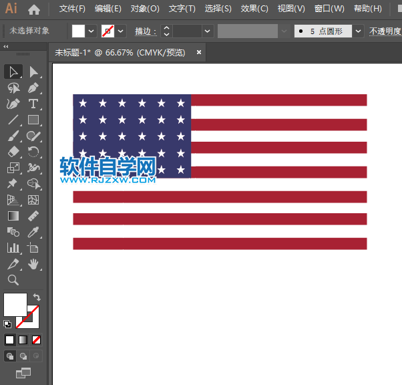This screenshot has width=402, height=385.
Task: Click the Home icon
Action: (x=34, y=9)
